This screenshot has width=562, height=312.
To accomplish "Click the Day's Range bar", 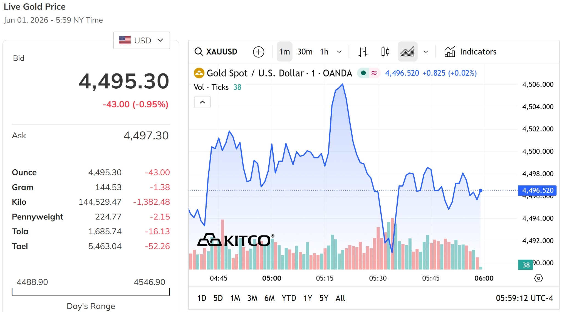I will click(x=91, y=292).
